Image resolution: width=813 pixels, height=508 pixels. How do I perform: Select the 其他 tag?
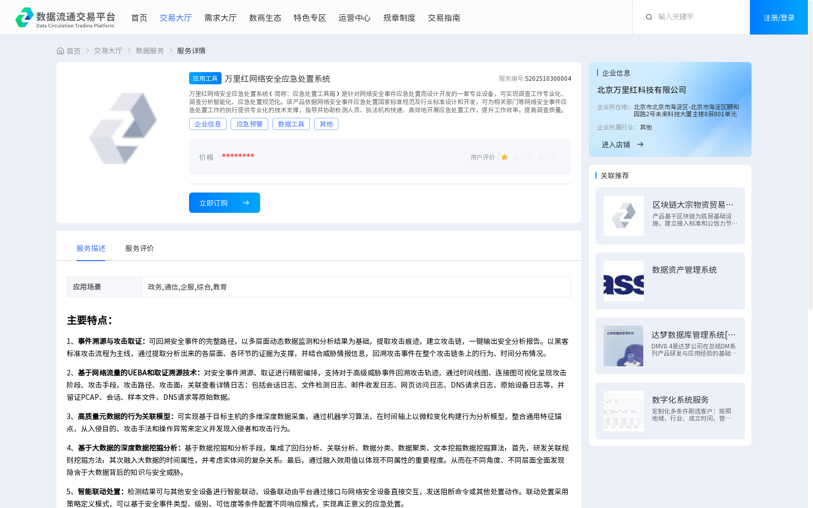(x=326, y=124)
